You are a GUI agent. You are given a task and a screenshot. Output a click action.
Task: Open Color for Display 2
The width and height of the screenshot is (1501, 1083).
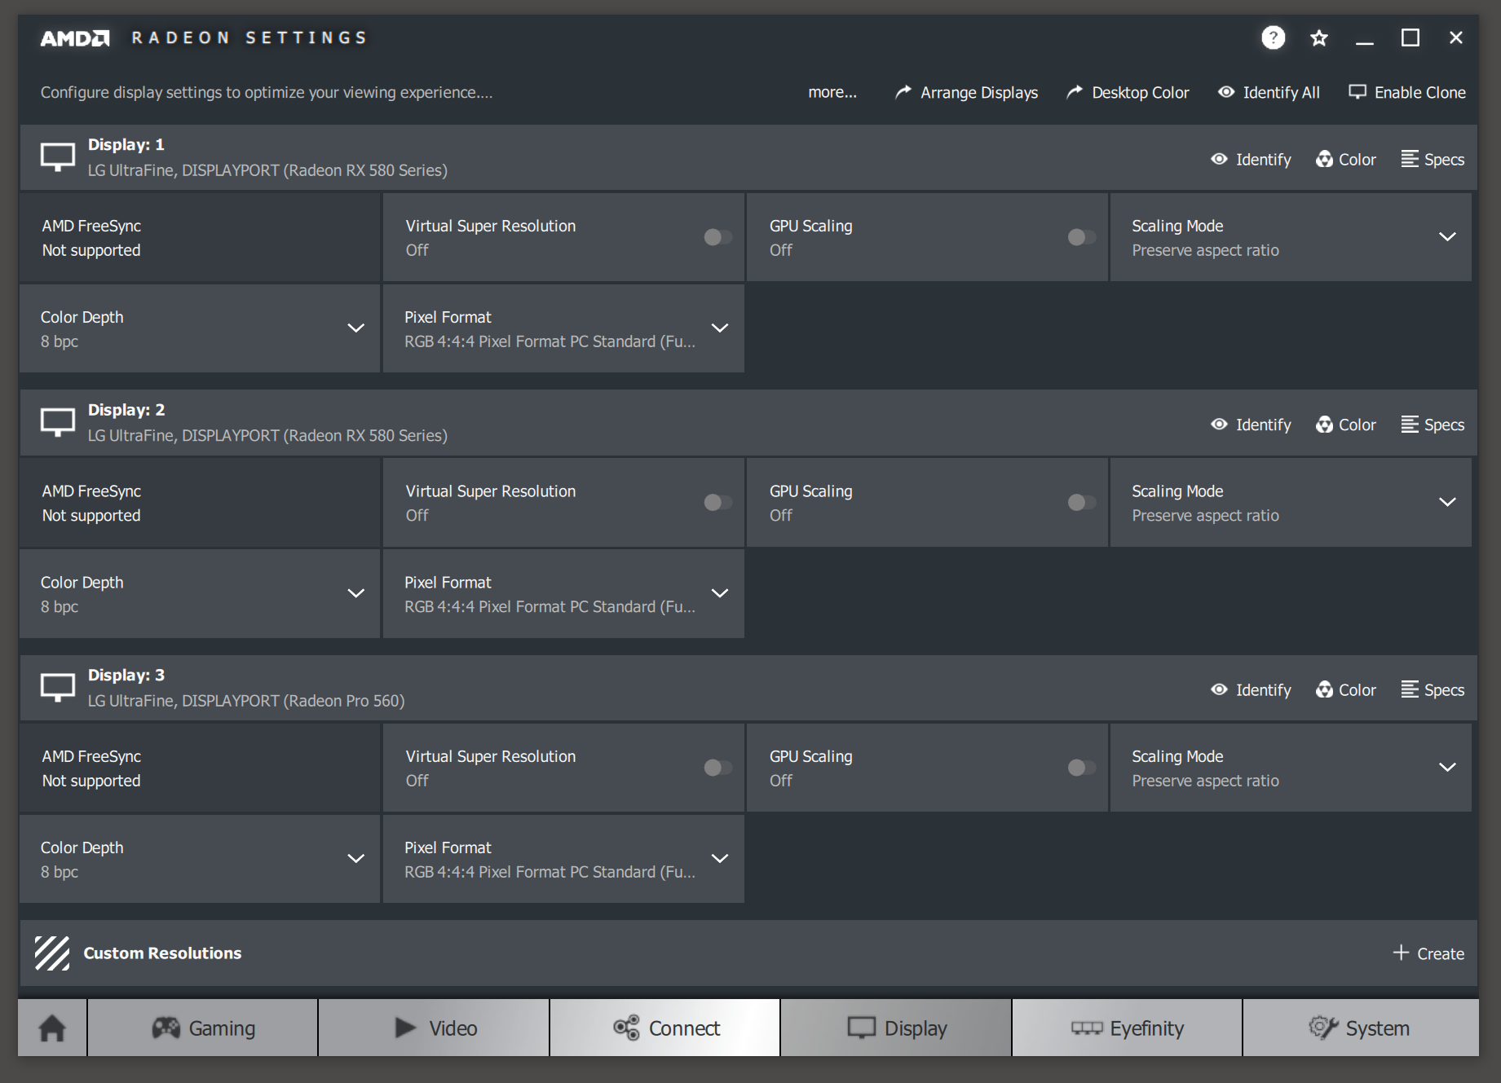(x=1346, y=425)
